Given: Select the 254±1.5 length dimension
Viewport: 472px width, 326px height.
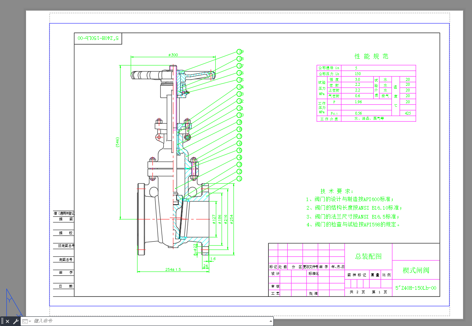Looking at the screenshot, I should 173,269.
